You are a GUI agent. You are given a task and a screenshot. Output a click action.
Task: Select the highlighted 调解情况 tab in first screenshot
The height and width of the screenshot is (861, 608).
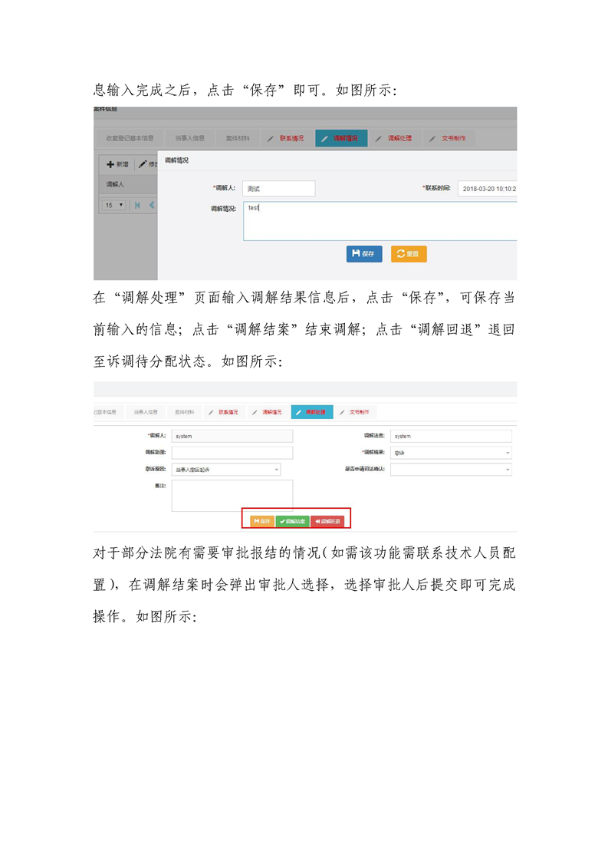pyautogui.click(x=340, y=138)
